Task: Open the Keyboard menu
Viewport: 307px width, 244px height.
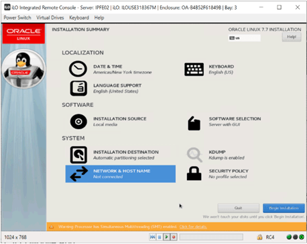Action: coord(79,17)
